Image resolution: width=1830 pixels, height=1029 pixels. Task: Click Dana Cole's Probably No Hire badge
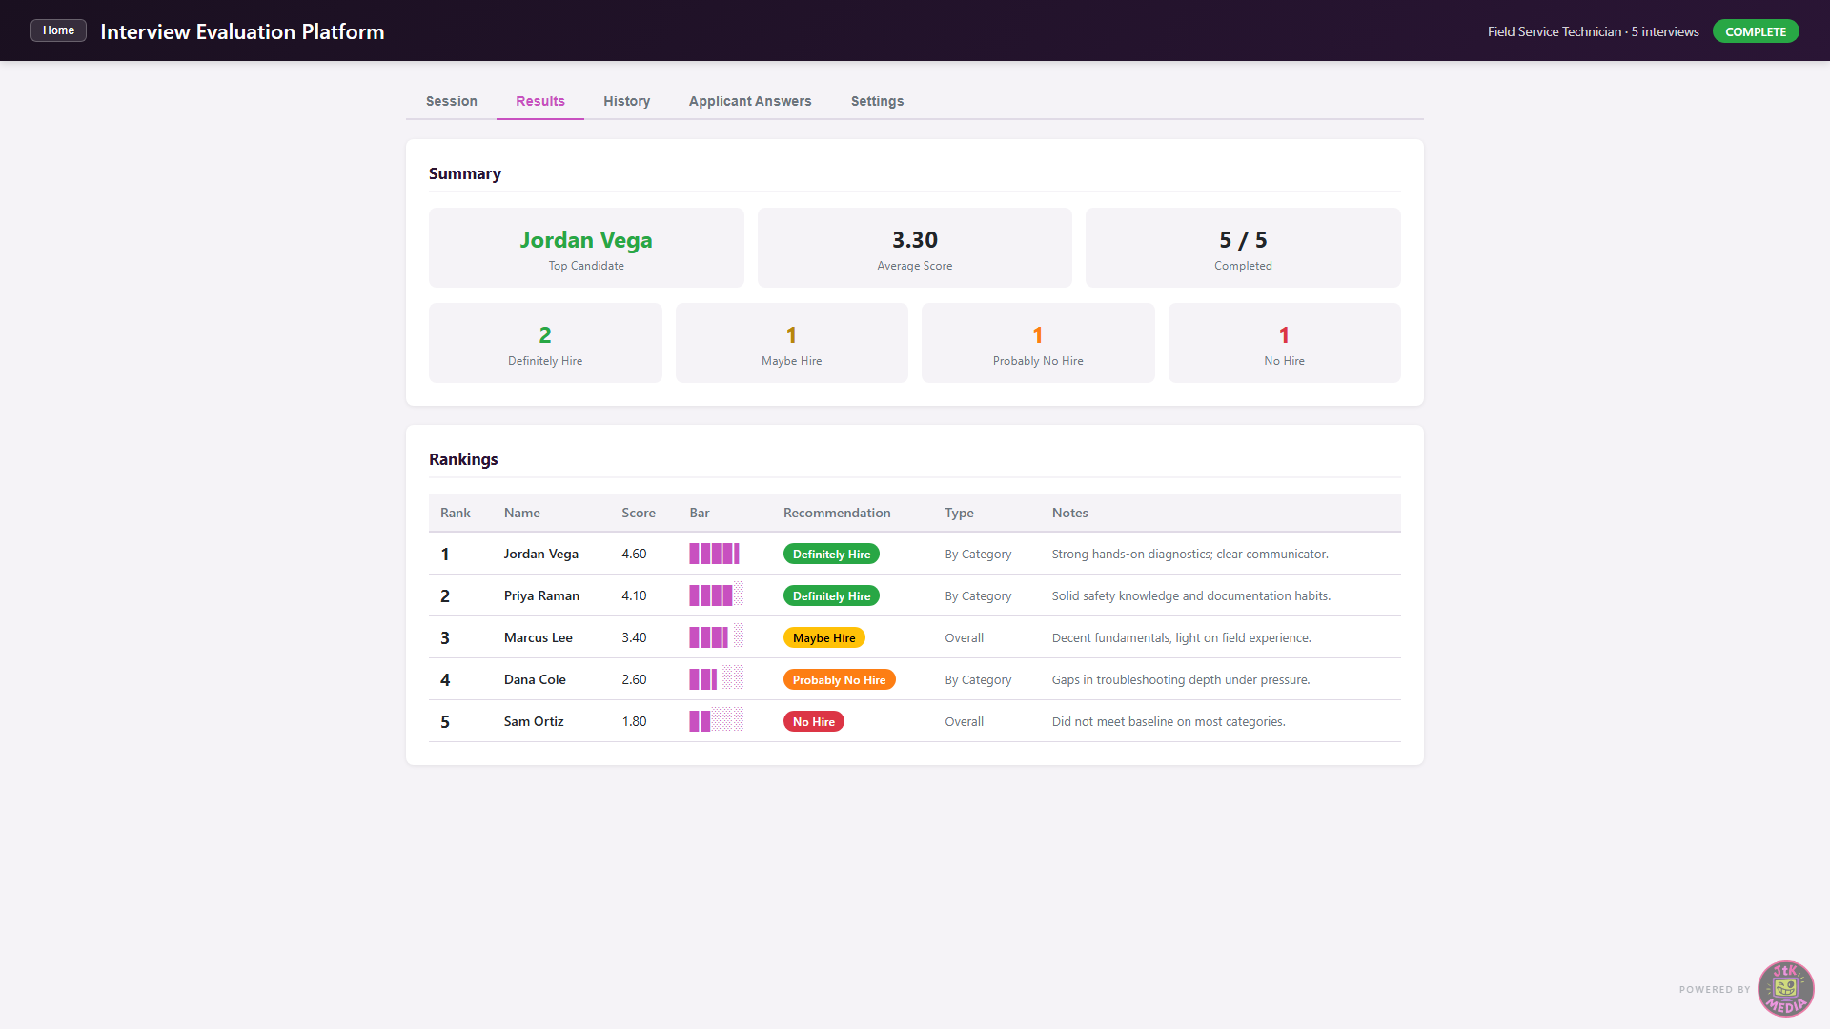tap(839, 679)
